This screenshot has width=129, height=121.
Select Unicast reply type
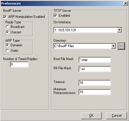7,32
